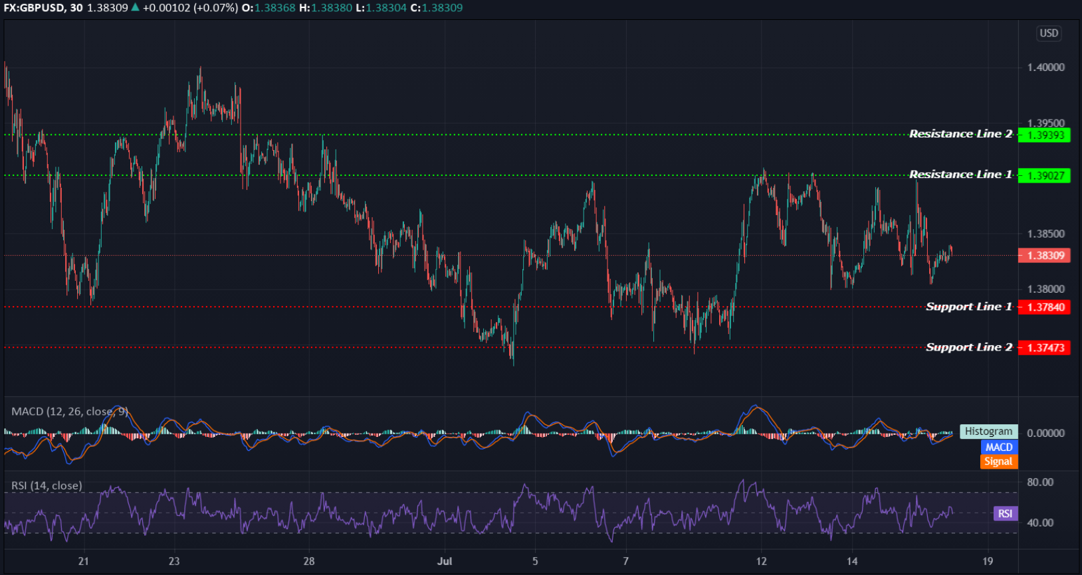
Task: Click the 19 date axis label
Action: pos(988,562)
